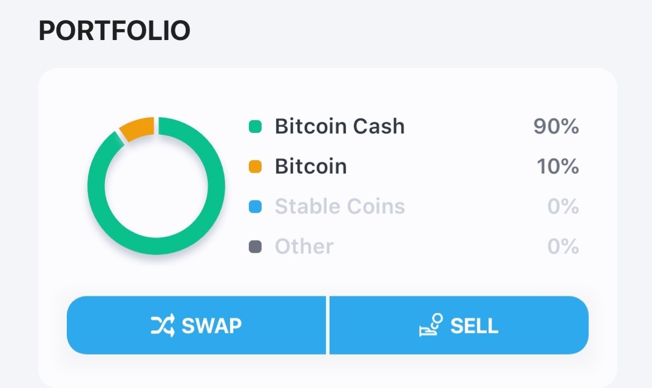Open the Bitcoin portfolio entry
This screenshot has width=652, height=388.
[x=414, y=166]
